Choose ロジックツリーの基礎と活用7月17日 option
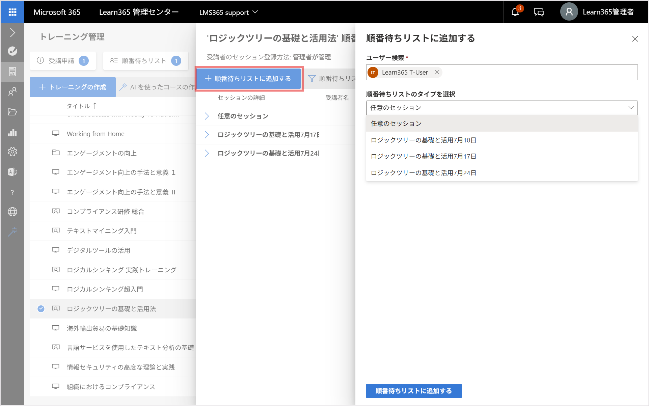The width and height of the screenshot is (649, 406). tap(502, 156)
